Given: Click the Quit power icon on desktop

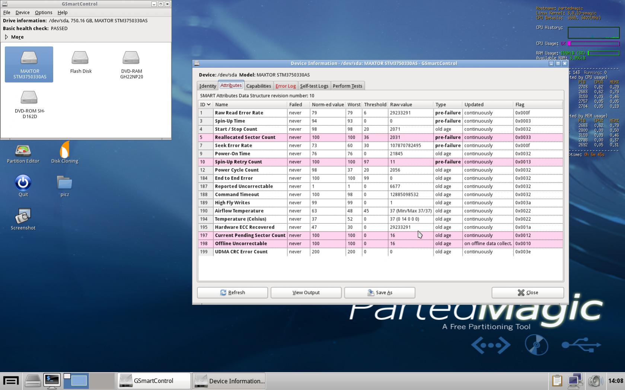Looking at the screenshot, I should click(23, 186).
